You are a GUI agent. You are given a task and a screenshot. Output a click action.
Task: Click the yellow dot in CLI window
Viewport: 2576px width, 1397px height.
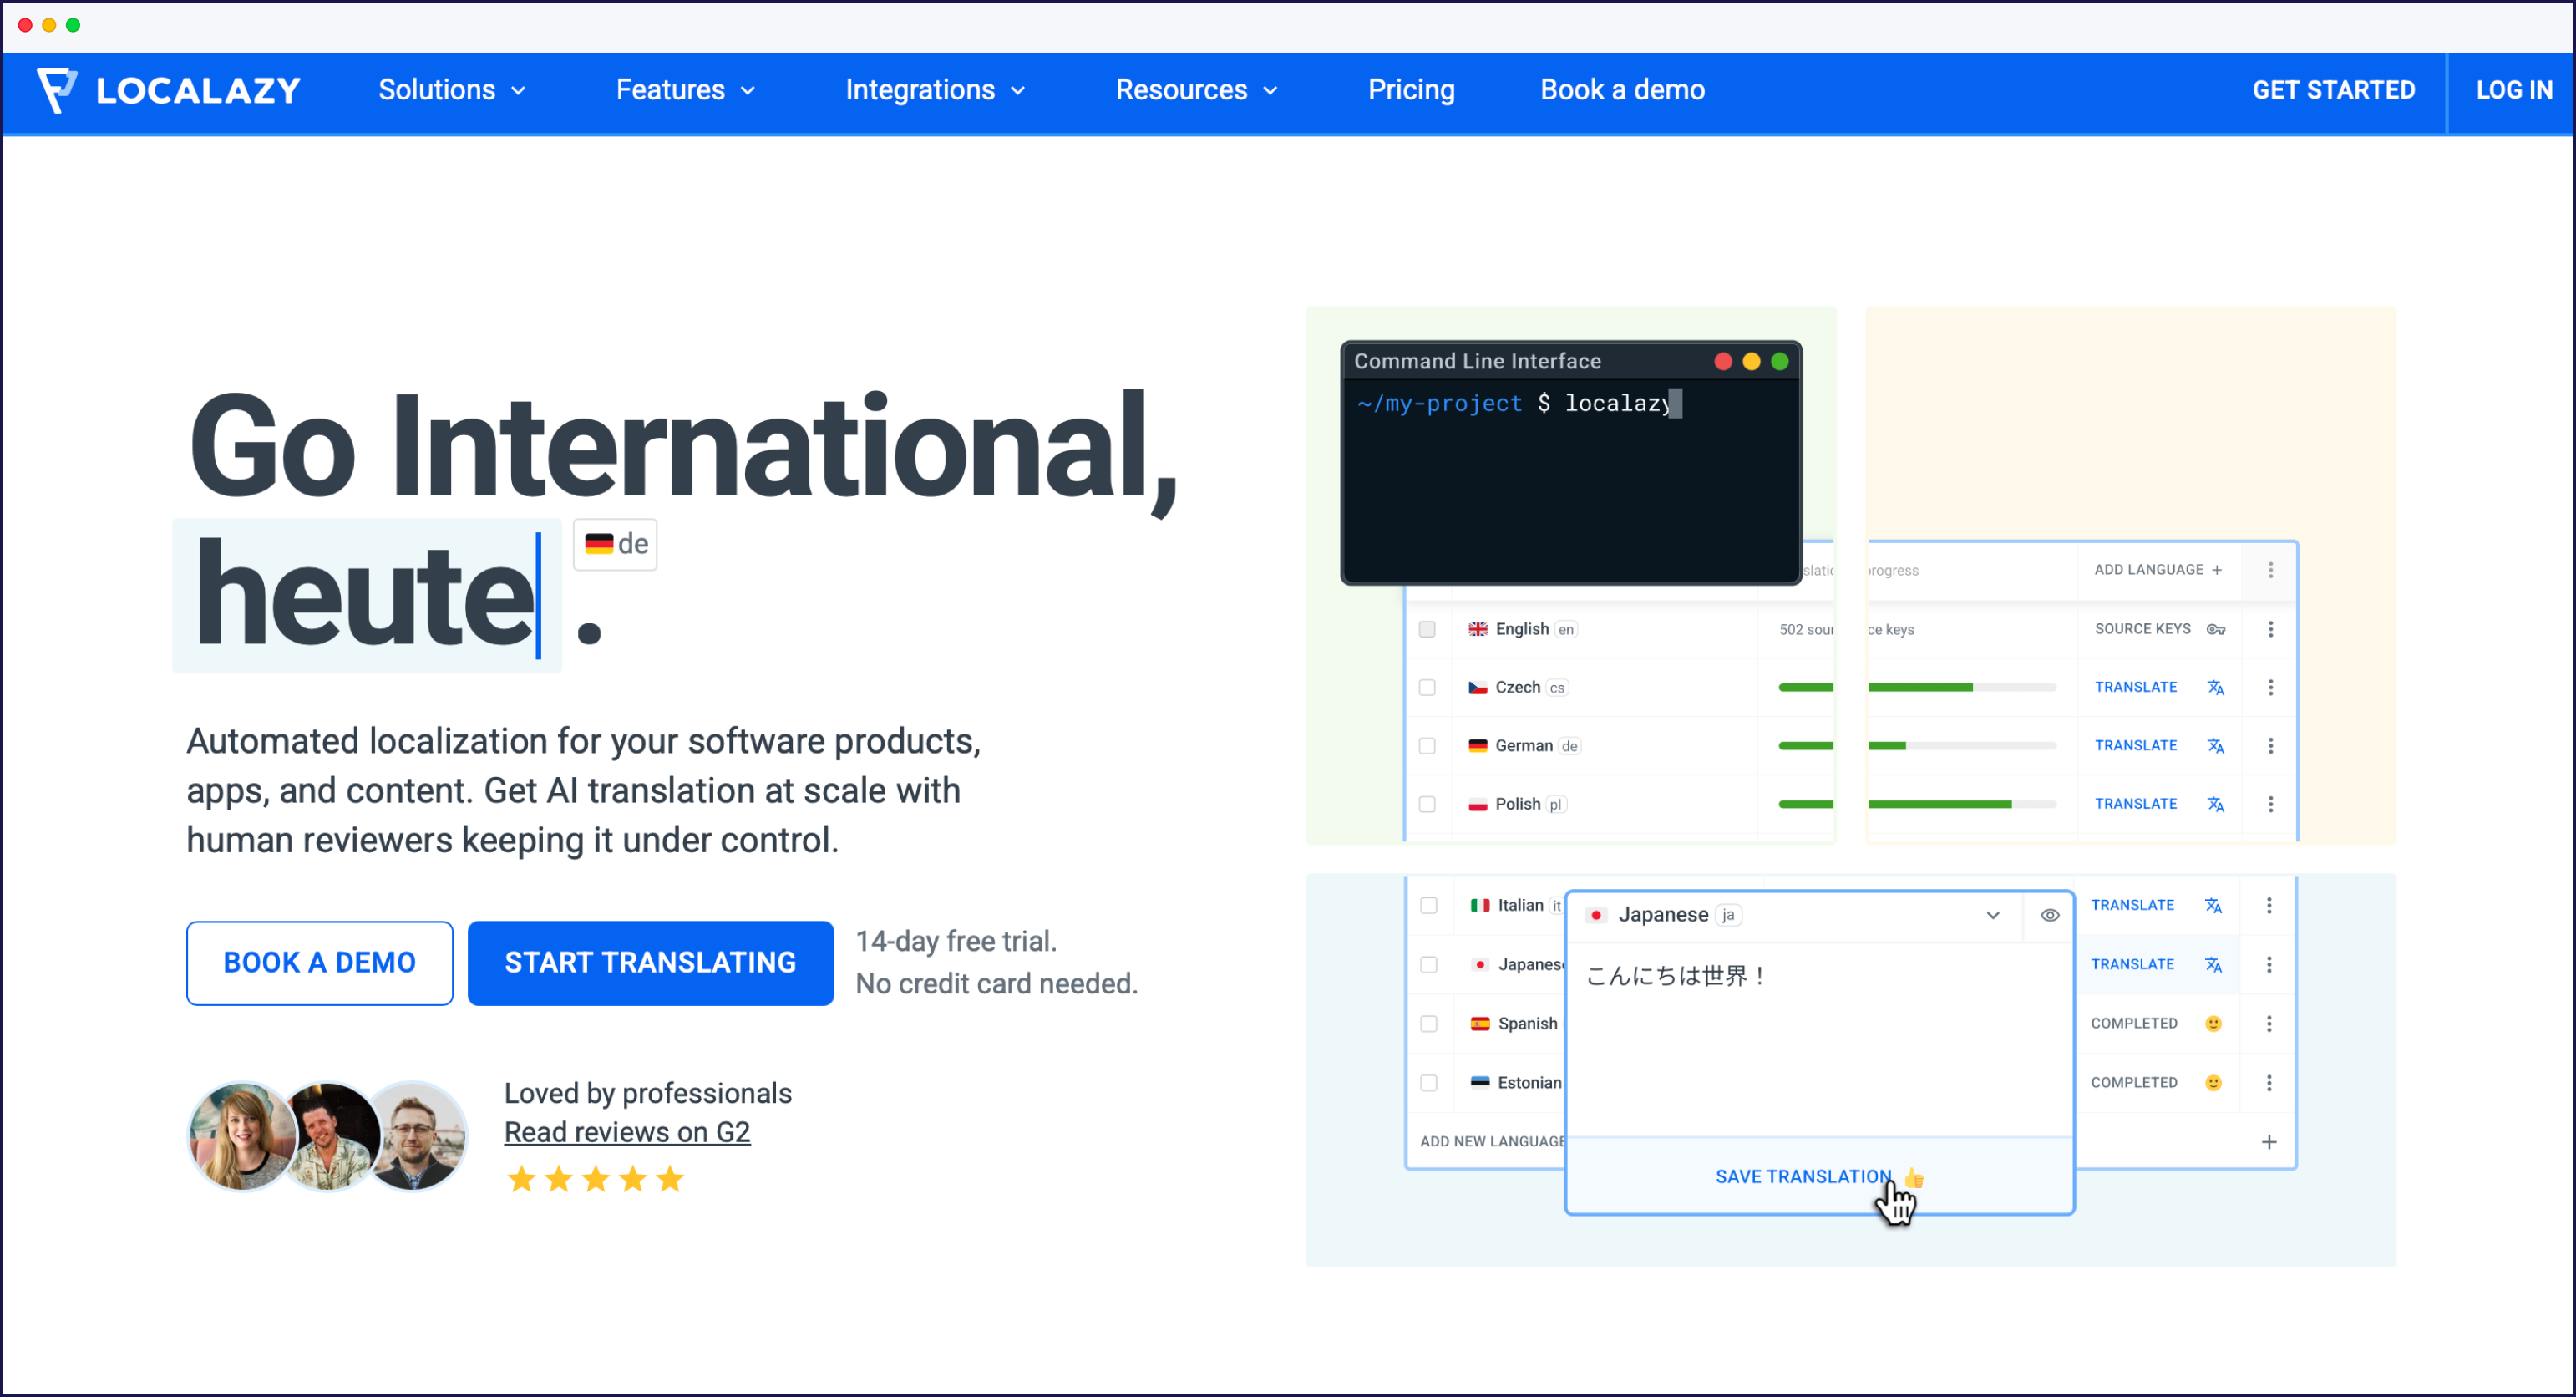1751,362
